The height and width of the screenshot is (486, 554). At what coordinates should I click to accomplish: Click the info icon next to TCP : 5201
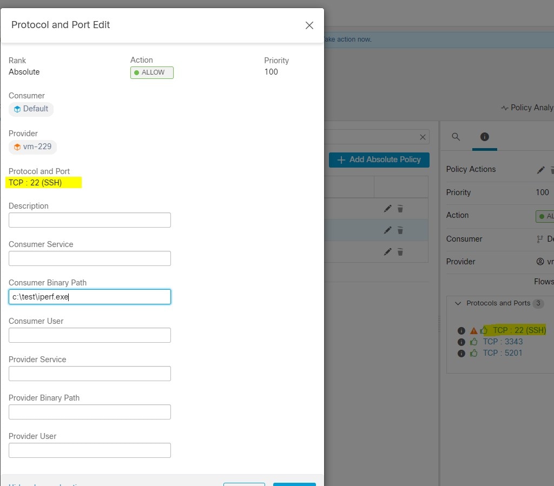(461, 353)
